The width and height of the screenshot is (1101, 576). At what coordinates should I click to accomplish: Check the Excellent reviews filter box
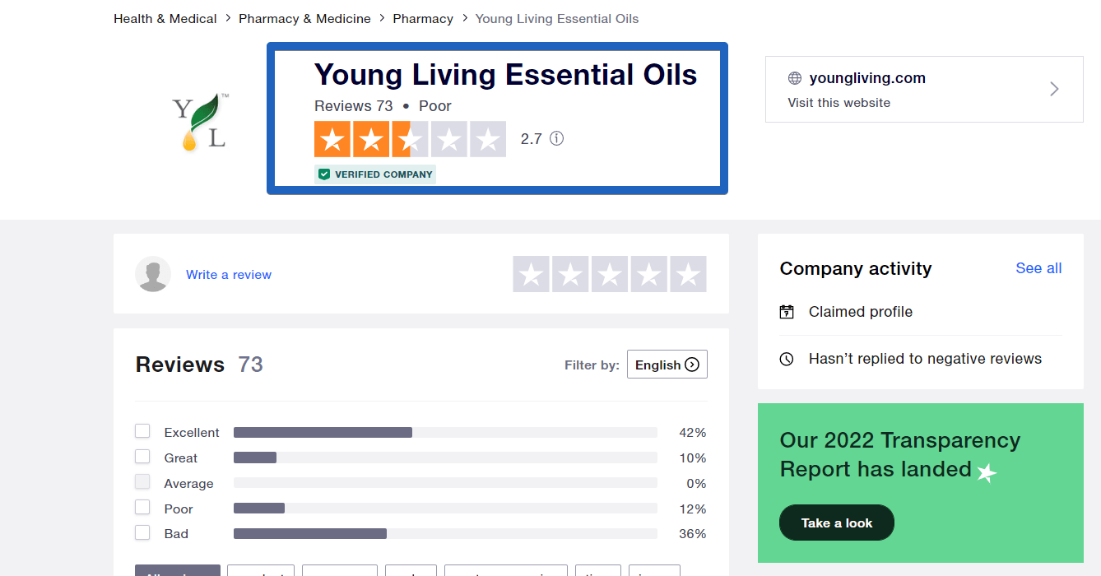[x=142, y=431]
